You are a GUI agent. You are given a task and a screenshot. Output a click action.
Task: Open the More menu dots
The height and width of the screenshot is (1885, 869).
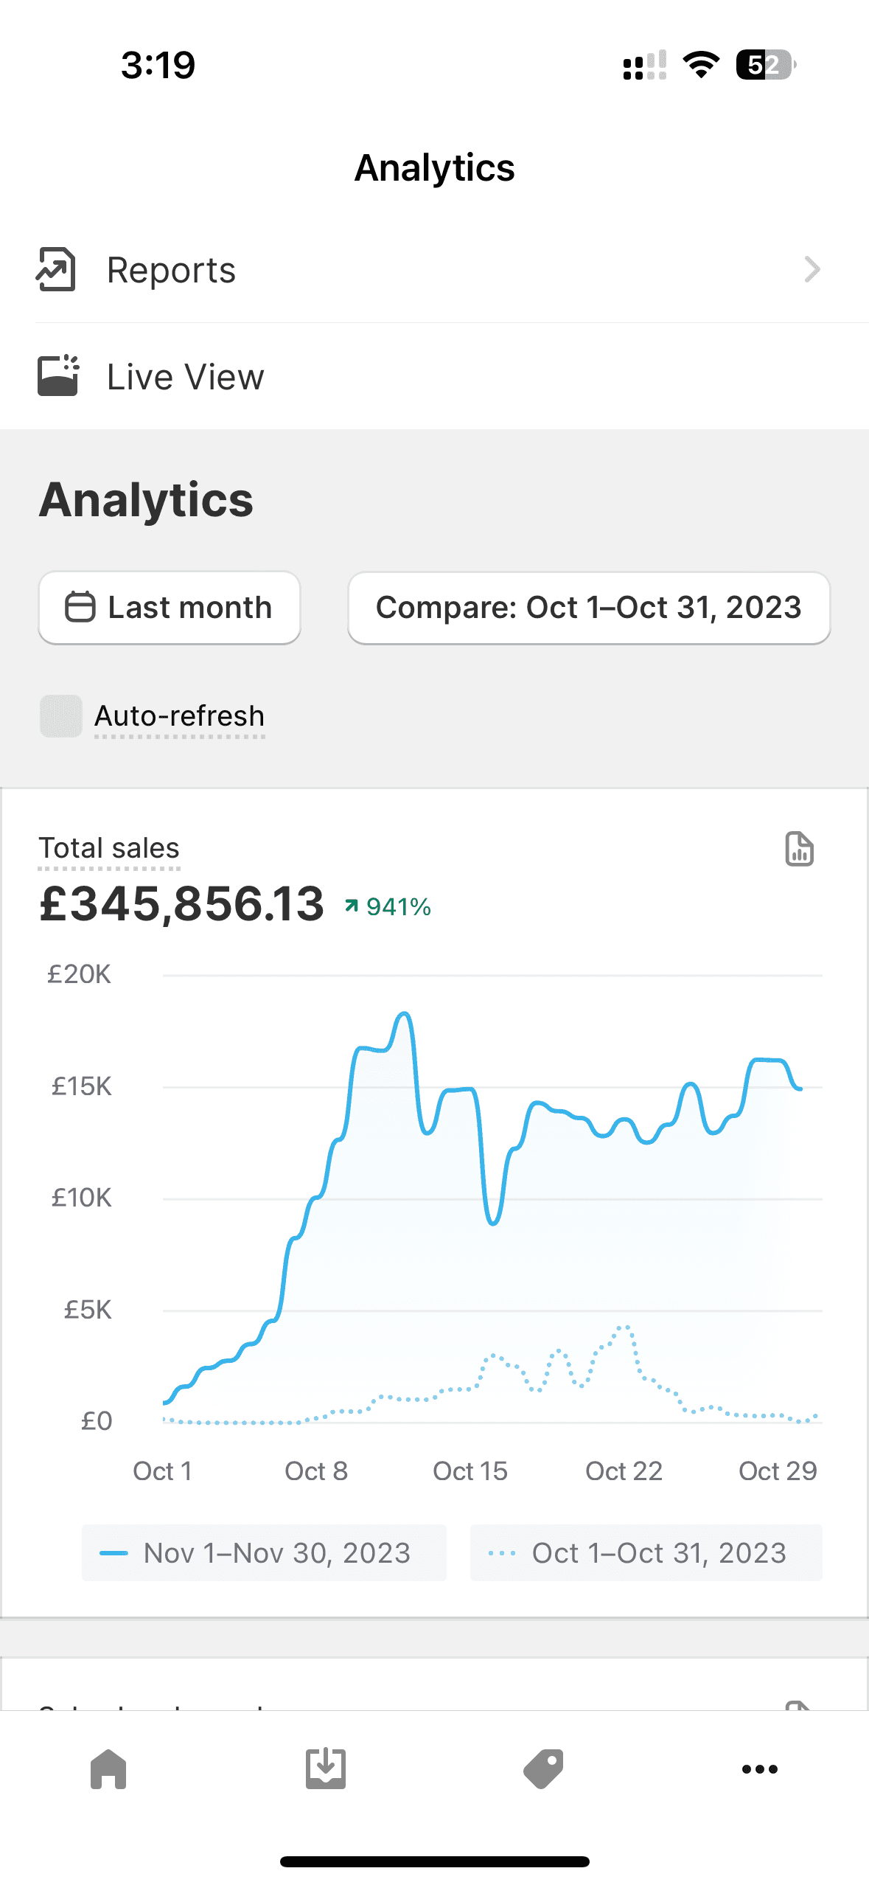760,1768
